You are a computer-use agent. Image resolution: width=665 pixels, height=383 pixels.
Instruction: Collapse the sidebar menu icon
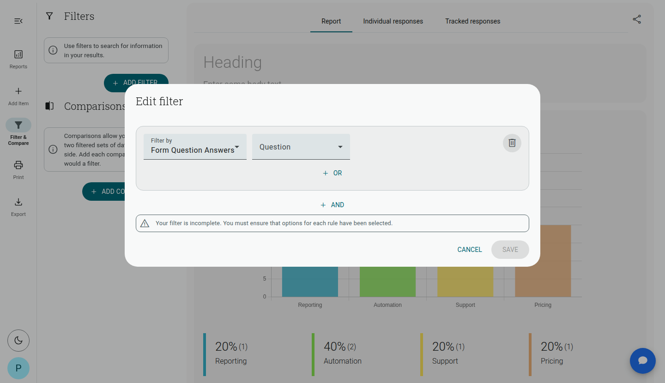(x=18, y=21)
